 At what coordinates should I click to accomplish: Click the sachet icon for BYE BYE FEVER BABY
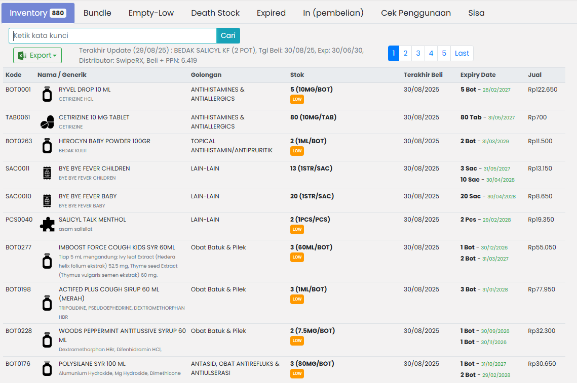(x=47, y=201)
